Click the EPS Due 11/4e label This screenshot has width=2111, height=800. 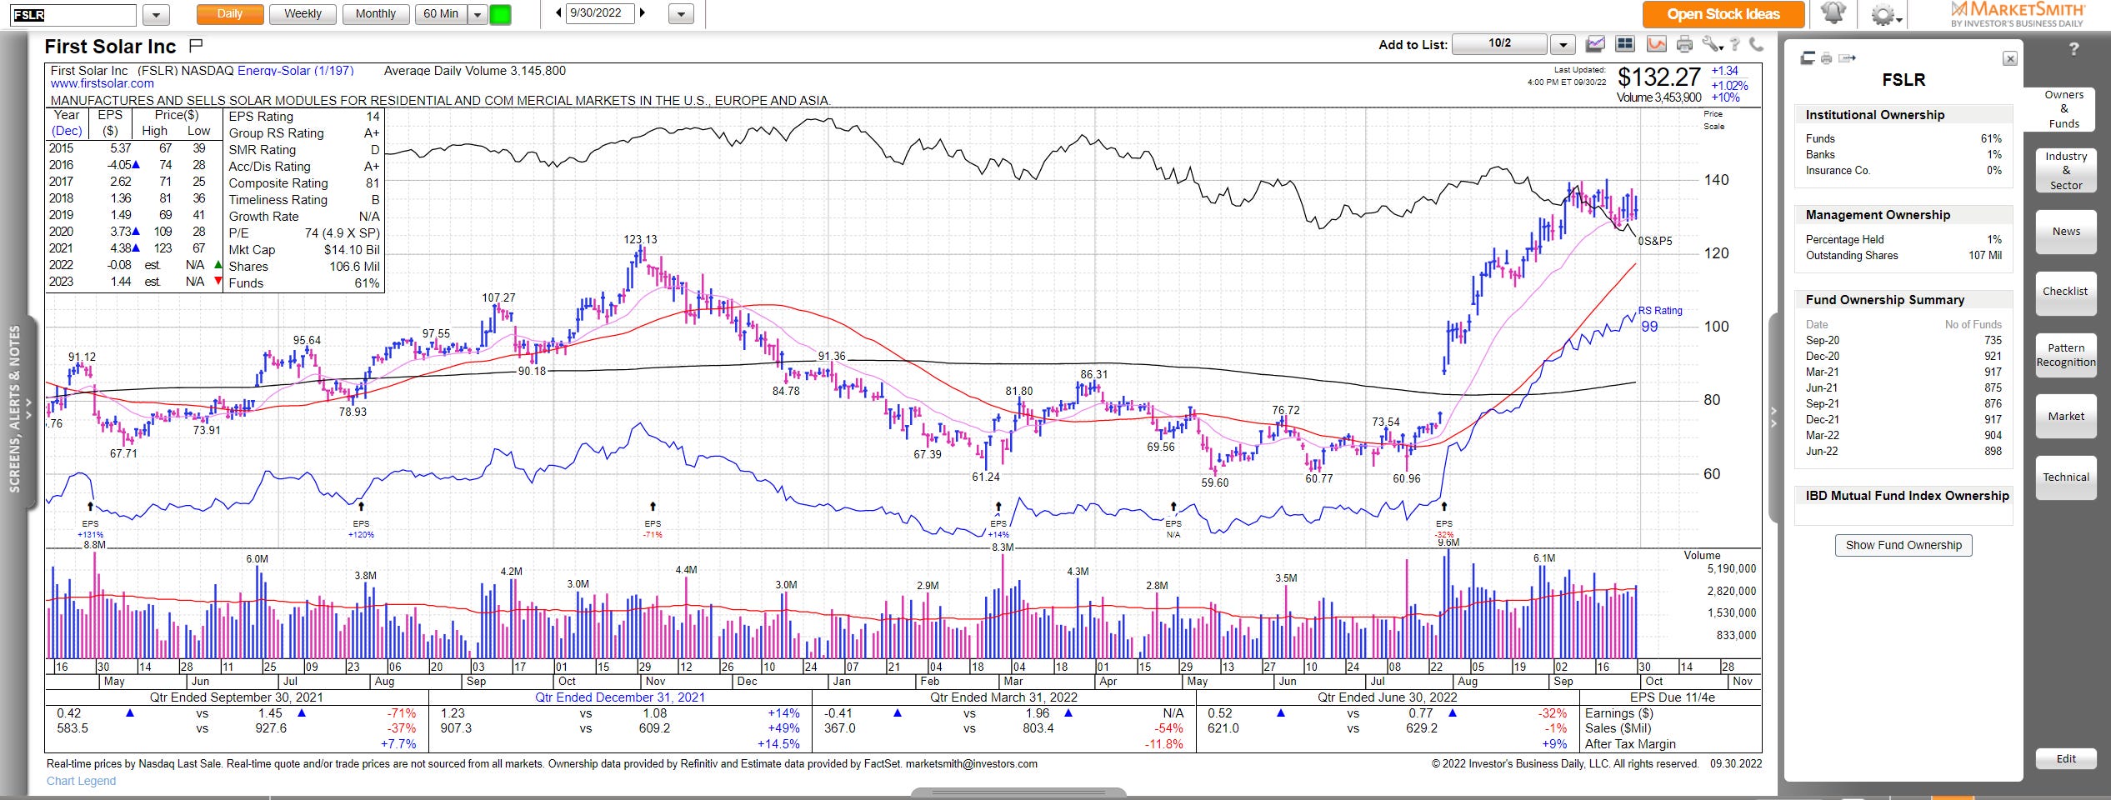(x=1673, y=697)
